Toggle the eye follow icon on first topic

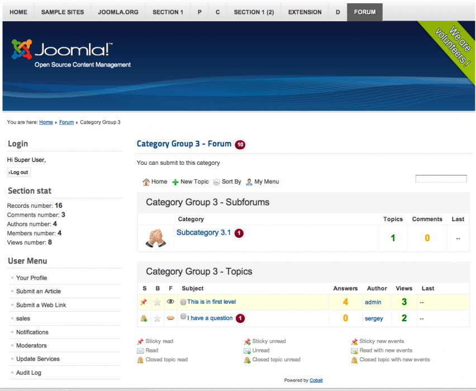click(x=170, y=302)
